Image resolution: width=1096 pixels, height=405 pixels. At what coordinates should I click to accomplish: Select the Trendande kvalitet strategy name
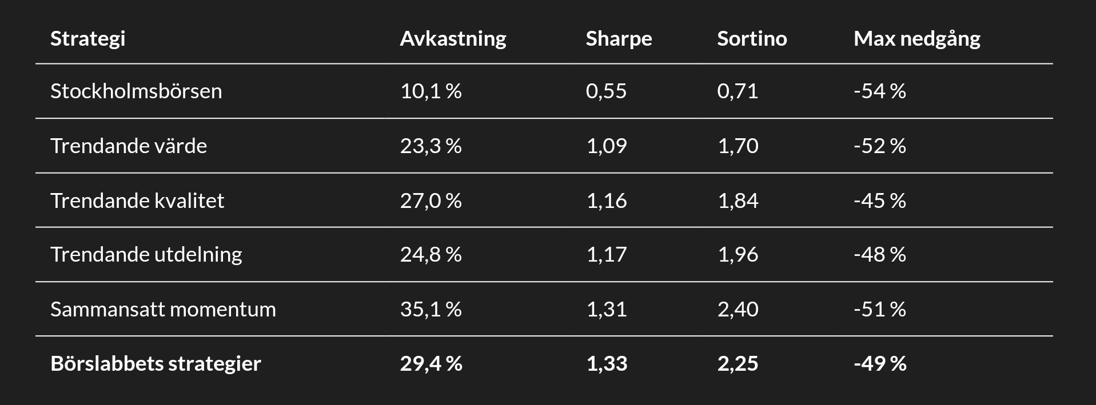coord(137,201)
